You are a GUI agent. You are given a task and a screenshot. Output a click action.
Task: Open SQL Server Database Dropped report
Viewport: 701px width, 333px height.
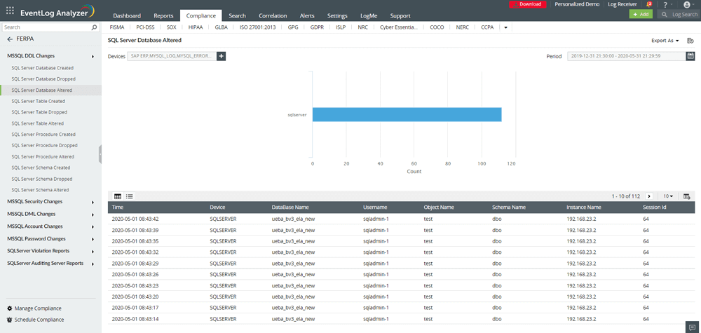[43, 79]
